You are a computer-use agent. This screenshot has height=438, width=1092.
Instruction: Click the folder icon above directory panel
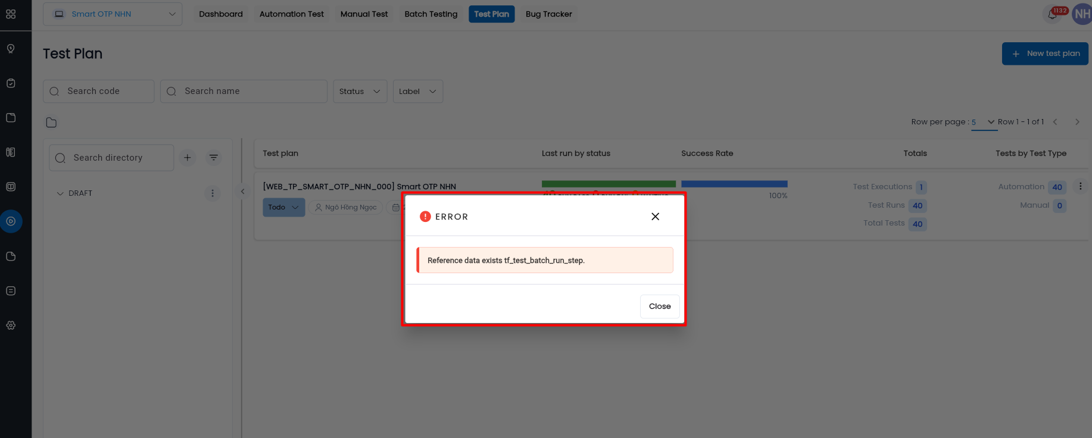coord(51,123)
